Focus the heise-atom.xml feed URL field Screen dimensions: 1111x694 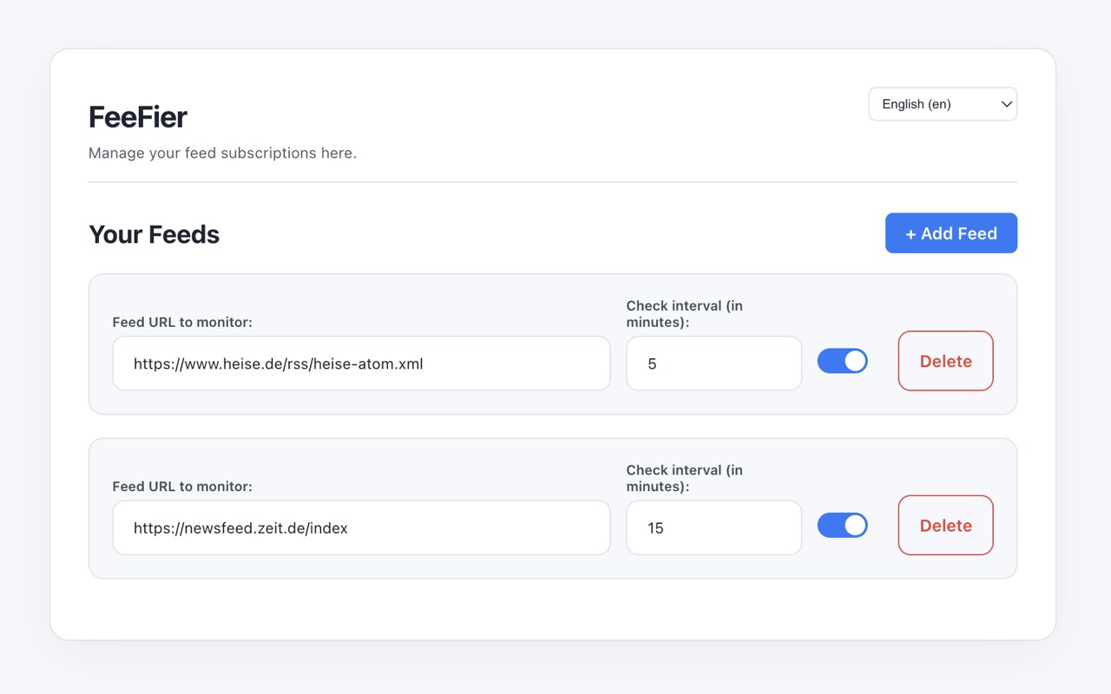(361, 363)
